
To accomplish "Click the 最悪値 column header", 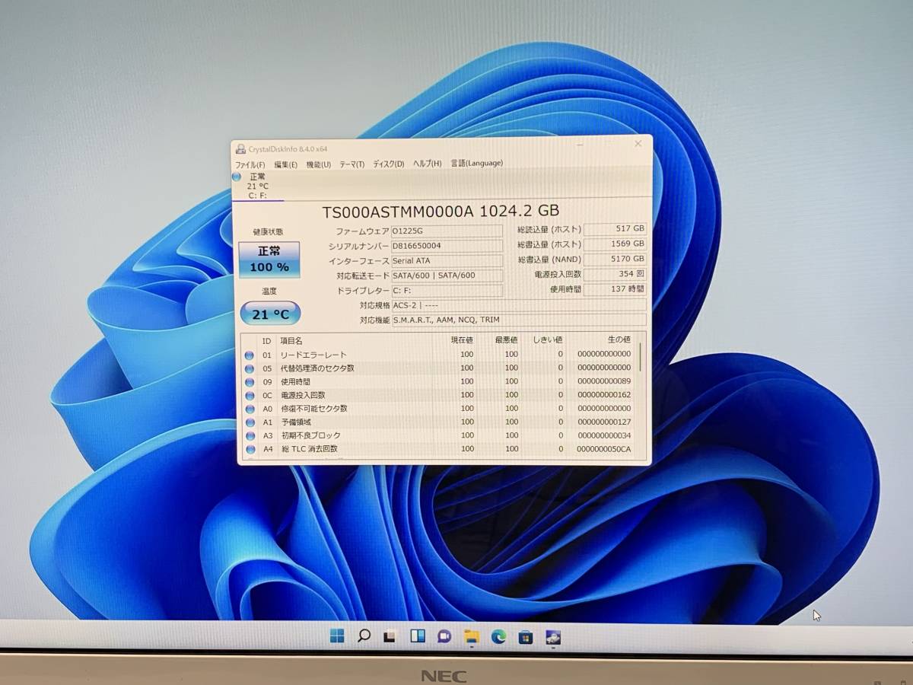I will pos(506,340).
